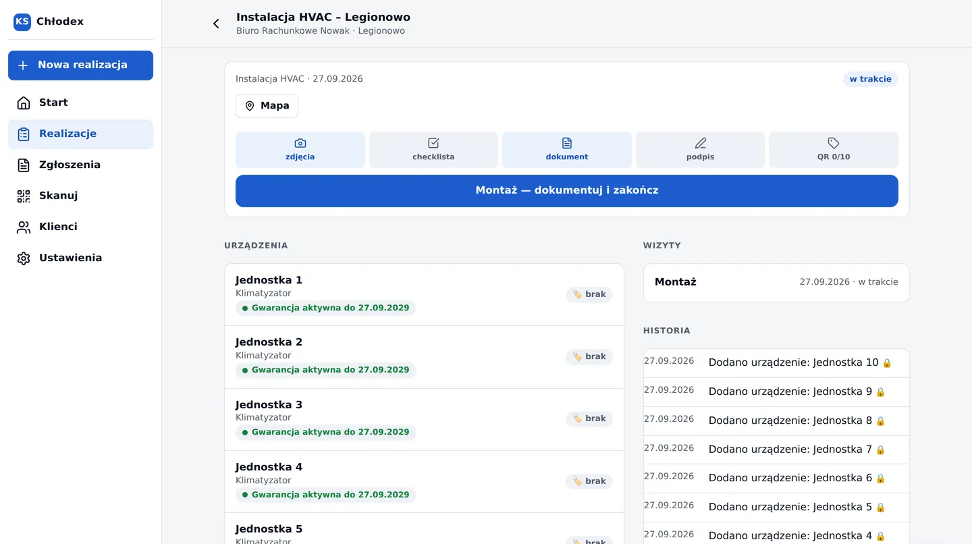Open the Start page in the sidebar

tap(80, 103)
